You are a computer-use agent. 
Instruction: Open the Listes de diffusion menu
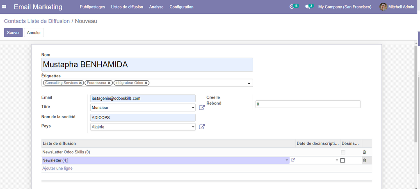127,7
